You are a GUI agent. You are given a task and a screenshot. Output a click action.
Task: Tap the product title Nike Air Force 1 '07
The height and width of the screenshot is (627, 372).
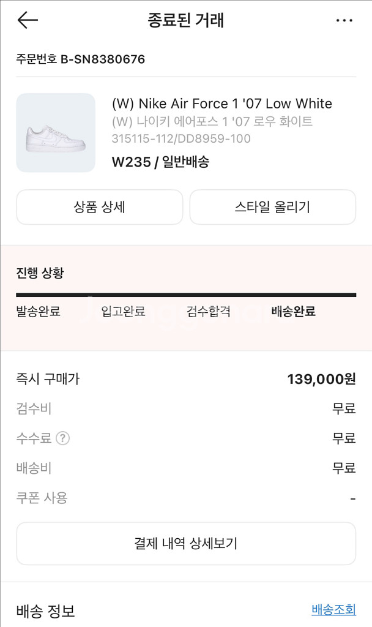221,103
